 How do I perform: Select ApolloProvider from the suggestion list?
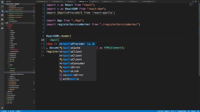pos(77,44)
